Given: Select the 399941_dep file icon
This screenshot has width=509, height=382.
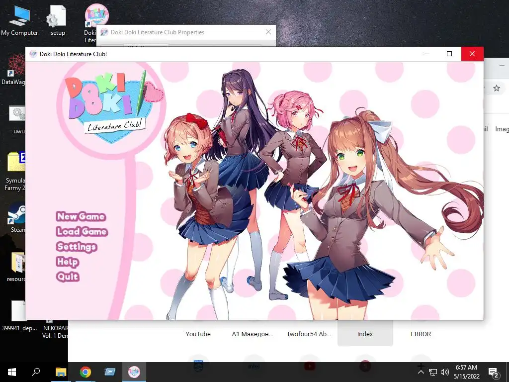Looking at the screenshot, I should [x=19, y=316].
